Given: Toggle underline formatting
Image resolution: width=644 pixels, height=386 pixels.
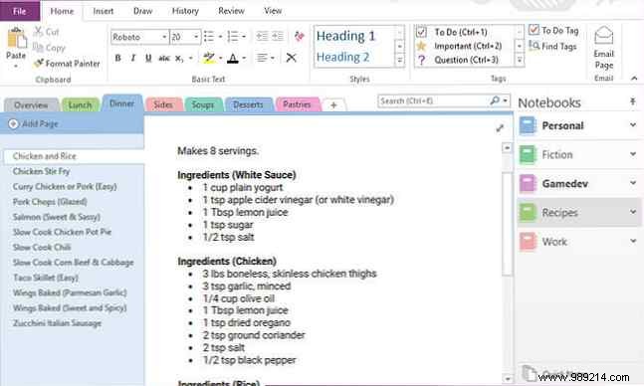Looking at the screenshot, I should coord(148,58).
